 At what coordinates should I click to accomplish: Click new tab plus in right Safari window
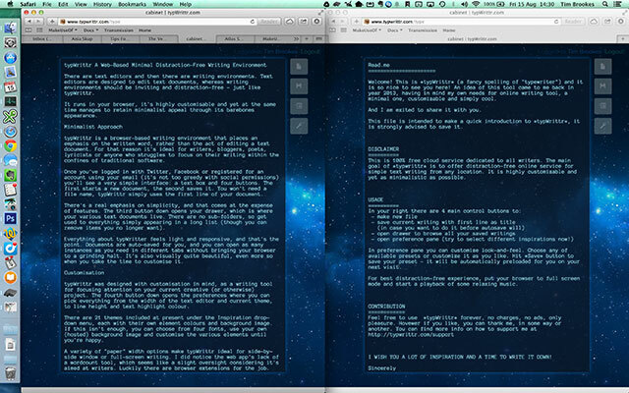[622, 39]
